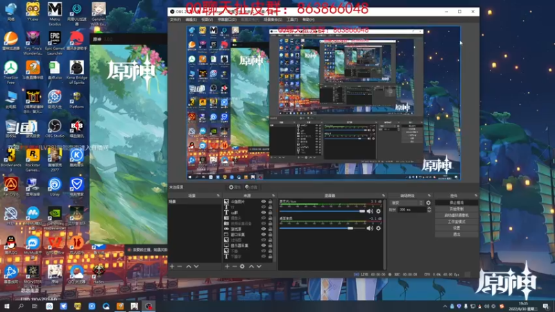The width and height of the screenshot is (555, 312).
Task: Adjust the 桌面音频 volume slider
Action: 322,228
